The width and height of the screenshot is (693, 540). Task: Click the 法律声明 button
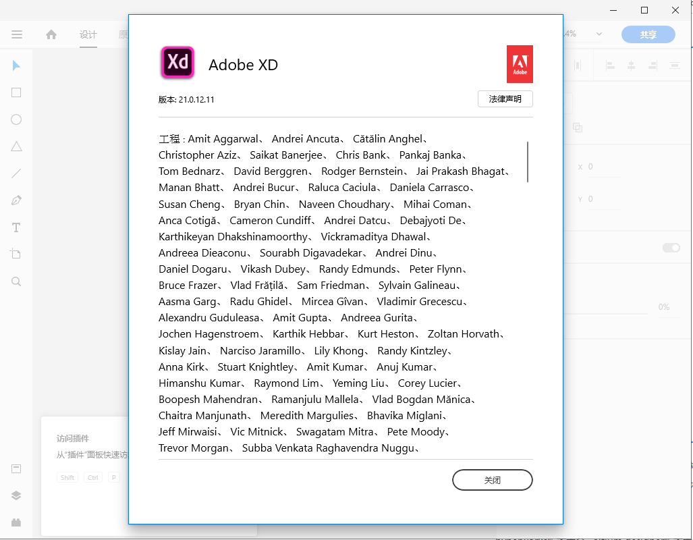(x=505, y=99)
